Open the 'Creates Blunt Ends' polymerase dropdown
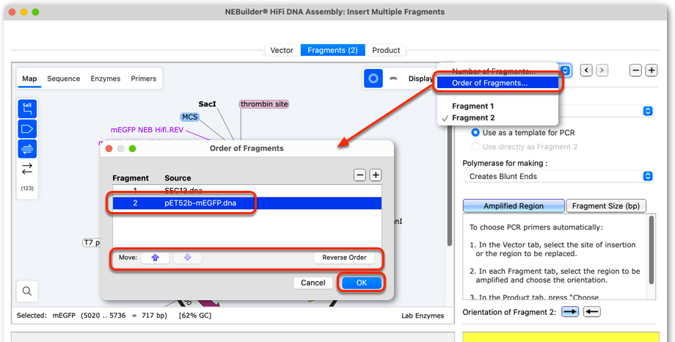 pyautogui.click(x=558, y=176)
